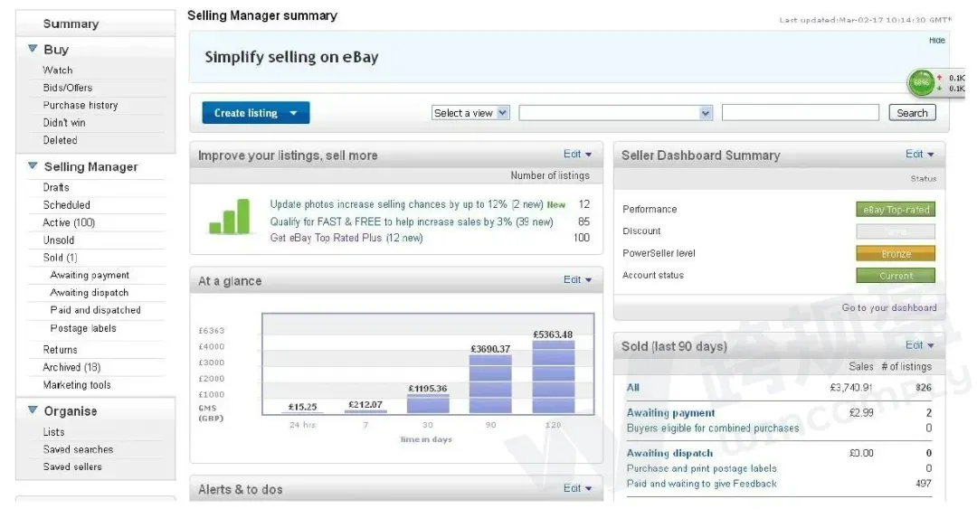Expand Edit menu in Seller Dashboard Summary
The width and height of the screenshot is (977, 518).
tap(919, 155)
